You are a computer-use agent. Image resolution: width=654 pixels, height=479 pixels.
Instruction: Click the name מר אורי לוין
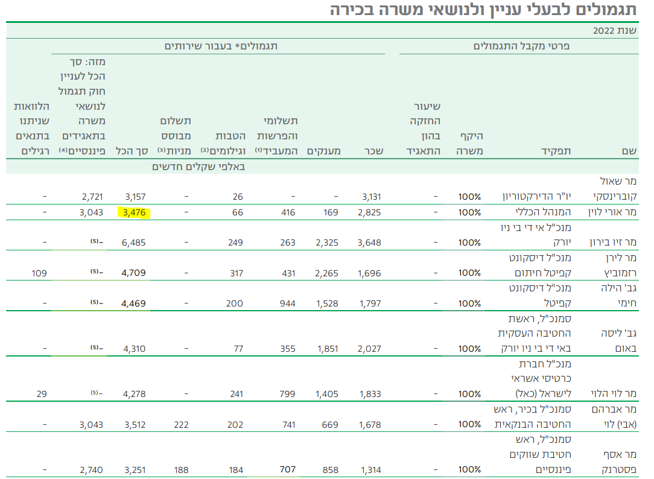pos(612,212)
